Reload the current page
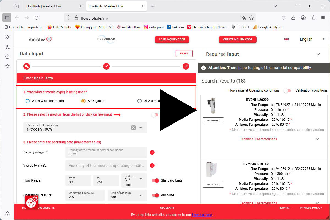The width and height of the screenshot is (330, 220). [x=37, y=18]
